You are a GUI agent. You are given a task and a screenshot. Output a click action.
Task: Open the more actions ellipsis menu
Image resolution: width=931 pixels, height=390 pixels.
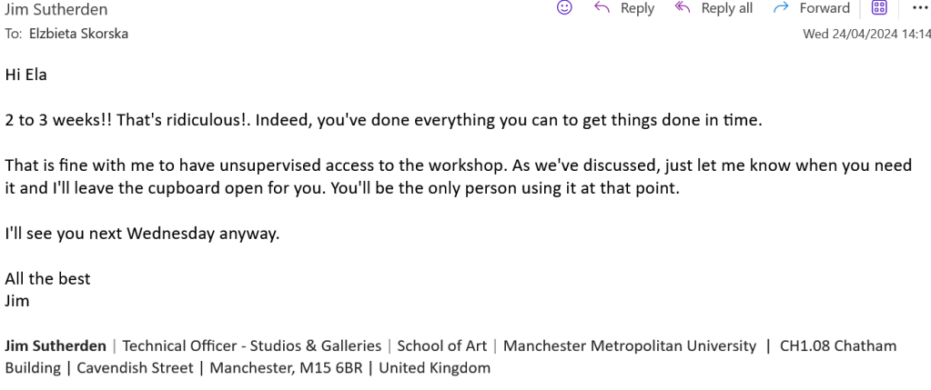click(915, 8)
